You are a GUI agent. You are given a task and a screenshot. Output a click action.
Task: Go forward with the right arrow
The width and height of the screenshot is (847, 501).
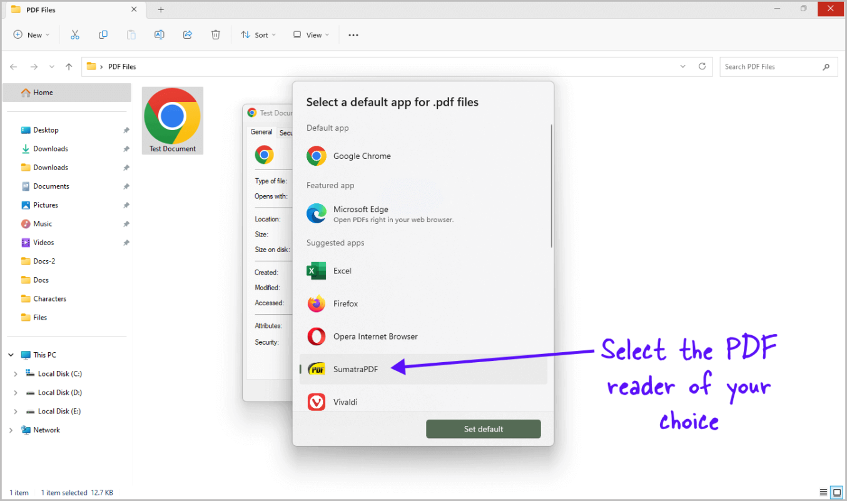coord(34,66)
